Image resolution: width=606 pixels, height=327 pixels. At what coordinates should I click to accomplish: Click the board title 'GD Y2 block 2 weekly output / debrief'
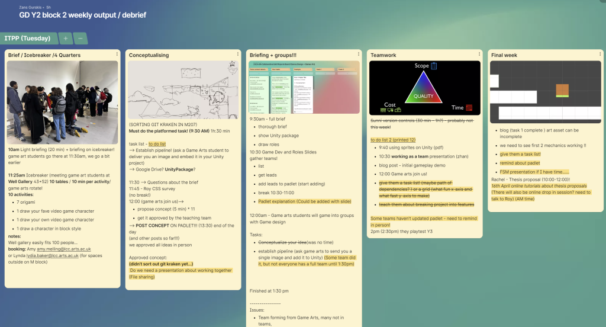point(83,15)
